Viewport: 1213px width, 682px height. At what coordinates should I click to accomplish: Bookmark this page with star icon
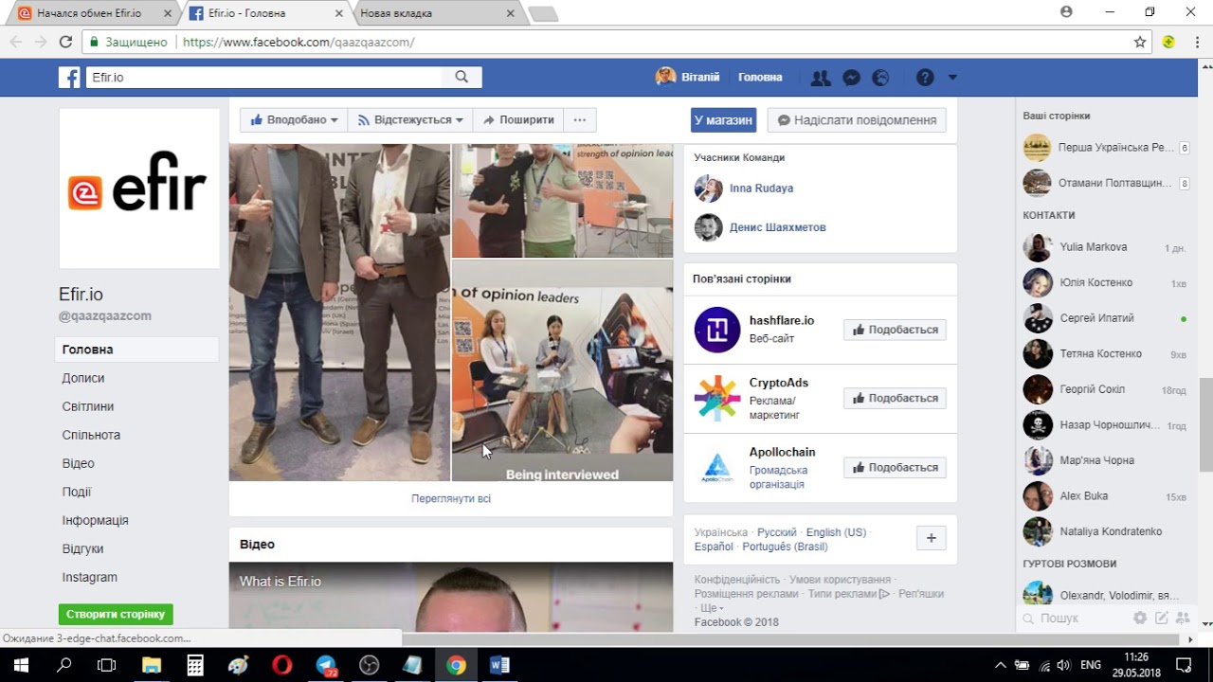(x=1140, y=42)
